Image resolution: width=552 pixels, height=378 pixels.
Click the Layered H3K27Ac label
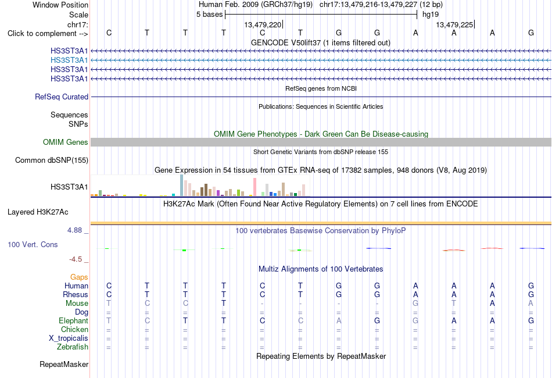coord(38,212)
